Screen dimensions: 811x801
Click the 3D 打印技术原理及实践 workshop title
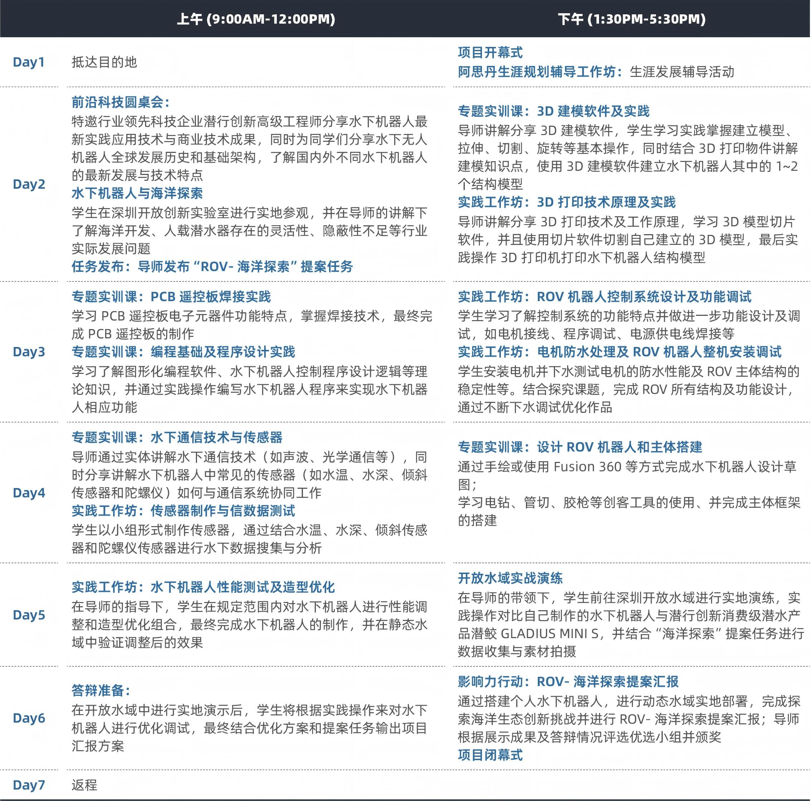tap(606, 202)
